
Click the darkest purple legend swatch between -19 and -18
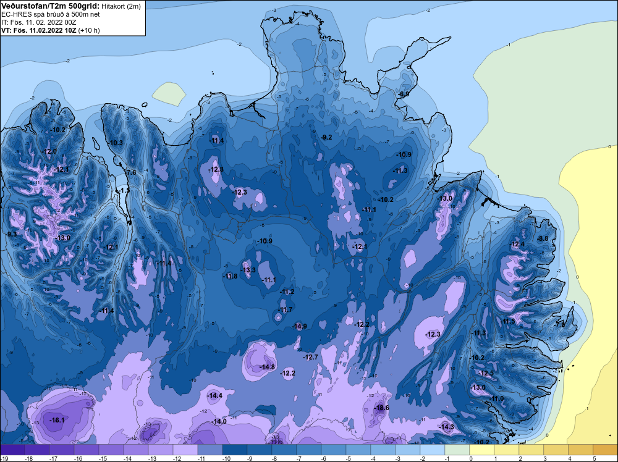coord(12,450)
